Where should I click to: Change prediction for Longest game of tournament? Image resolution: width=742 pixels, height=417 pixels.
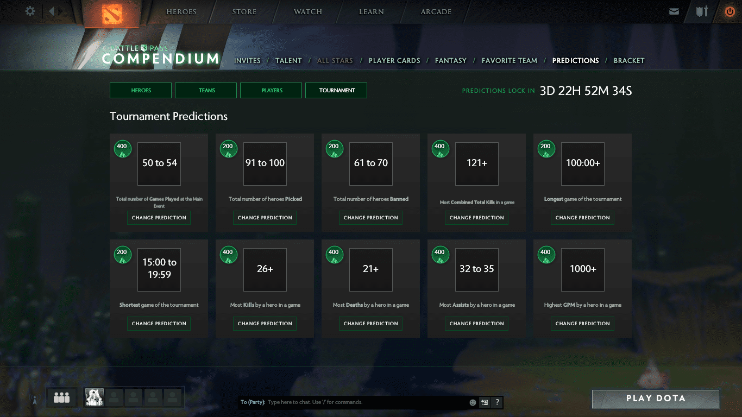(582, 218)
